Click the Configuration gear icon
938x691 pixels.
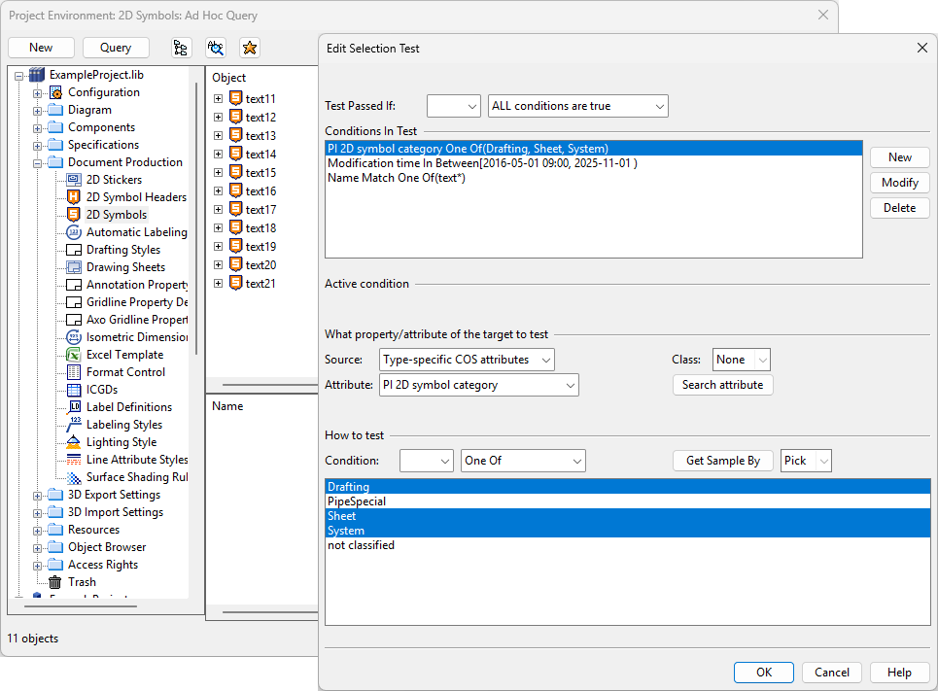[55, 92]
